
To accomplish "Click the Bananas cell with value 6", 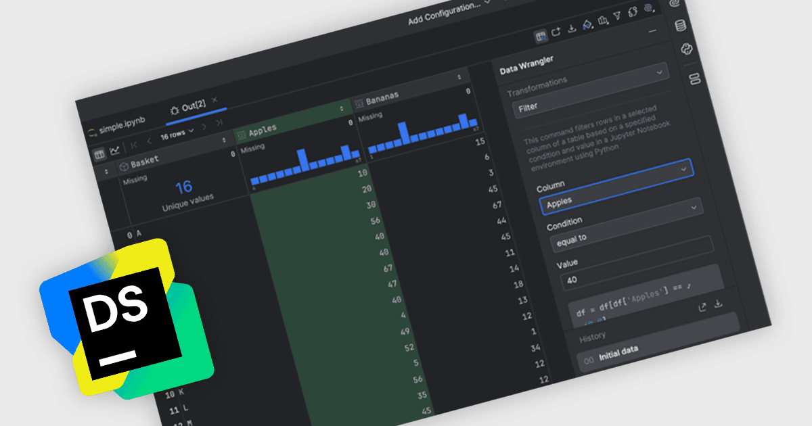I will pos(487,157).
